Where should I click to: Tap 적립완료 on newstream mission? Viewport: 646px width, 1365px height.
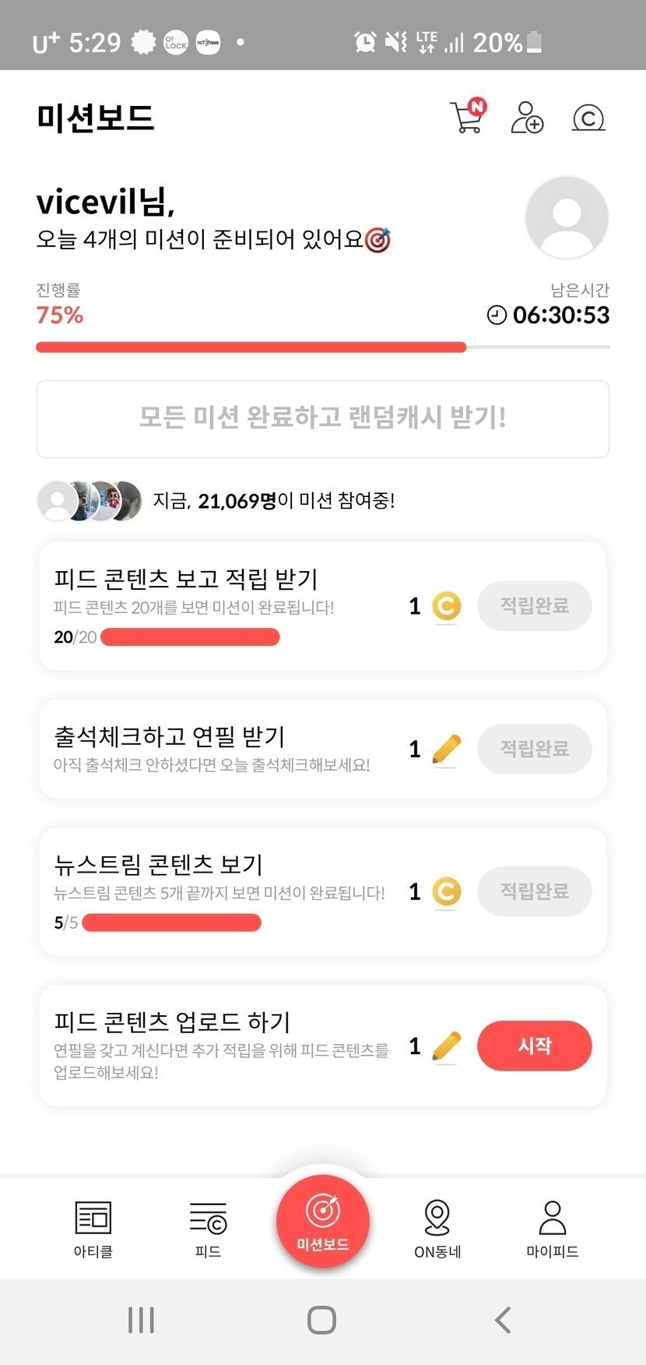coord(534,891)
